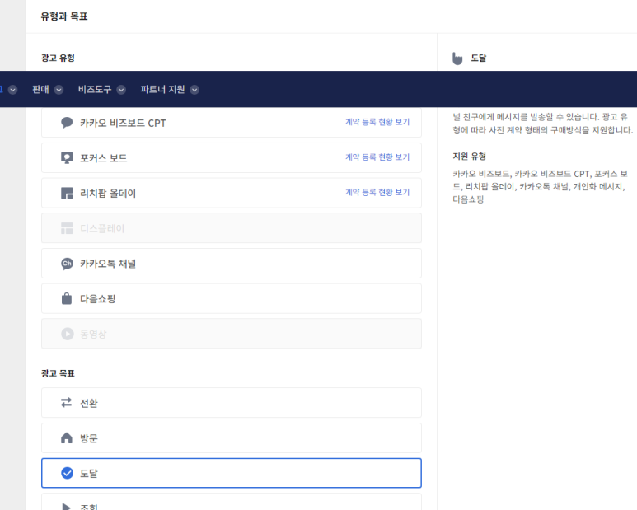
Task: Click the 다음쇼핑 shopping bag icon
Action: point(67,298)
